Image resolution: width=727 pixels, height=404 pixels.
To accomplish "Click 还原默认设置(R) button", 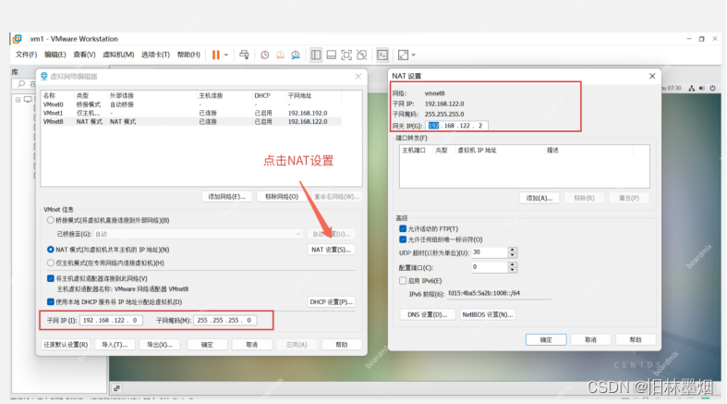I will coord(66,345).
